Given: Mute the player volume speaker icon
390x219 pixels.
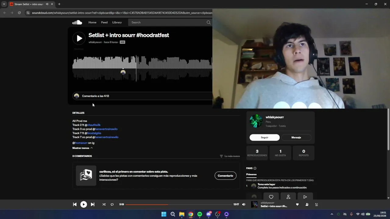Looking at the screenshot, I should [243, 204].
